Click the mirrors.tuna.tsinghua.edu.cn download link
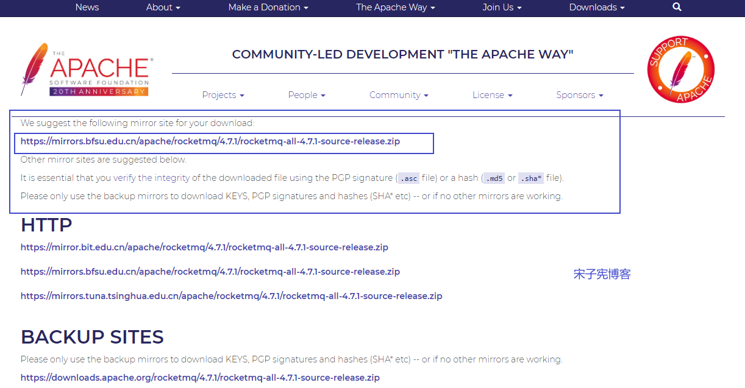 (x=232, y=296)
